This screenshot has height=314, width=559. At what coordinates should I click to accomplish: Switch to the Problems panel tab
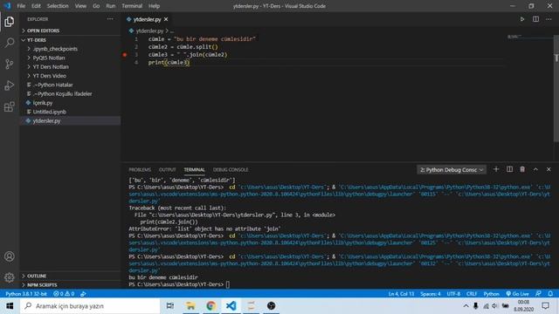click(140, 170)
